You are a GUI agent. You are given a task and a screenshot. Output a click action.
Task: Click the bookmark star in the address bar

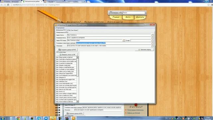[x=209, y=5]
